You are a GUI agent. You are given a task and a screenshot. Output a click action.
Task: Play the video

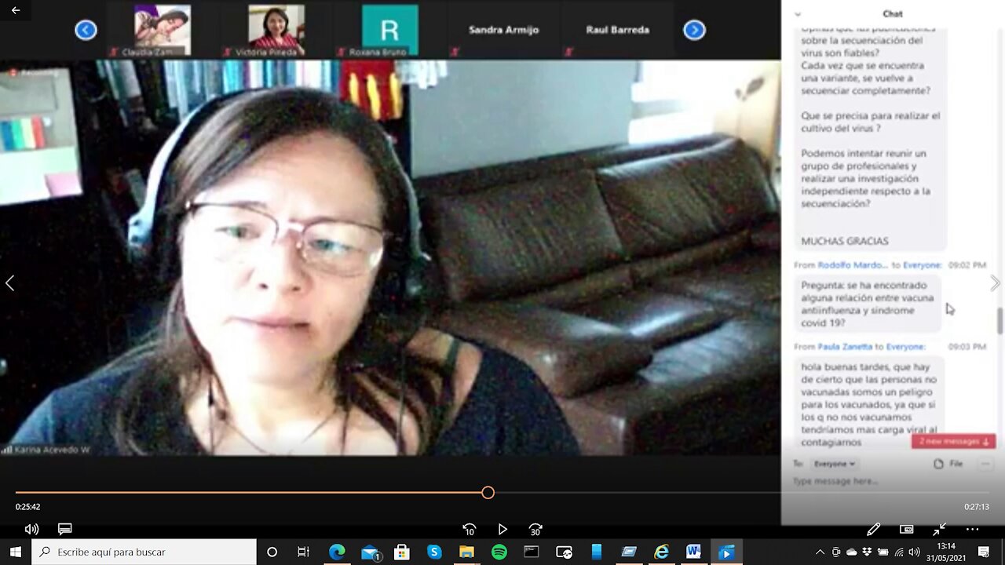point(502,530)
